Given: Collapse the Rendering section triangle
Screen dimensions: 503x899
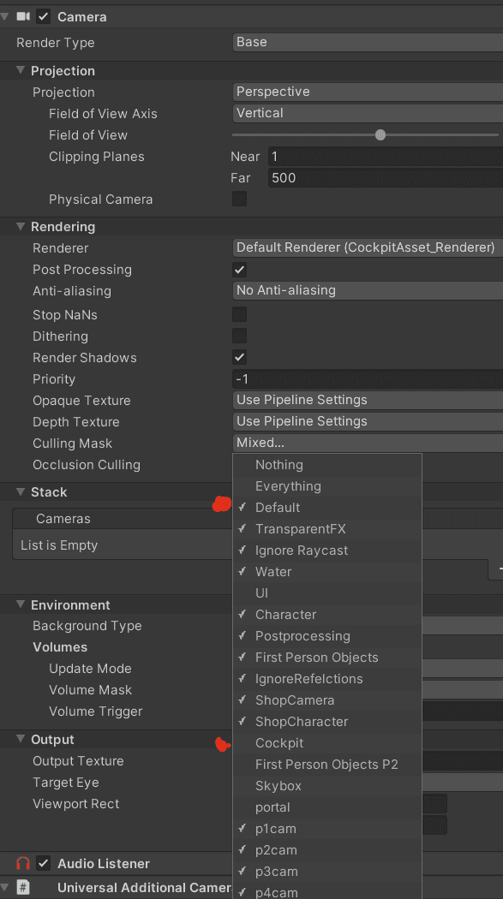Looking at the screenshot, I should (x=21, y=226).
